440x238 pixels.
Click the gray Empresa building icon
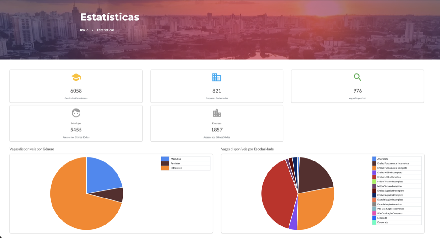217,113
